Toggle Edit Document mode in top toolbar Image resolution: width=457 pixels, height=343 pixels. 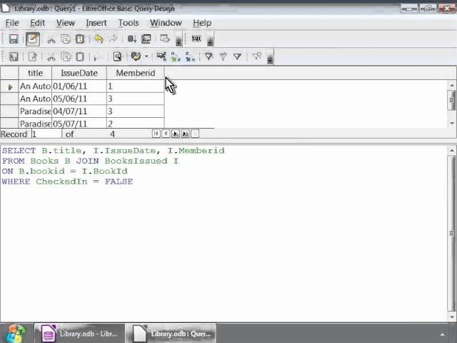[33, 39]
